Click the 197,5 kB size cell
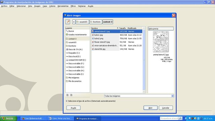The width and height of the screenshot is (215, 121). tap(123, 31)
